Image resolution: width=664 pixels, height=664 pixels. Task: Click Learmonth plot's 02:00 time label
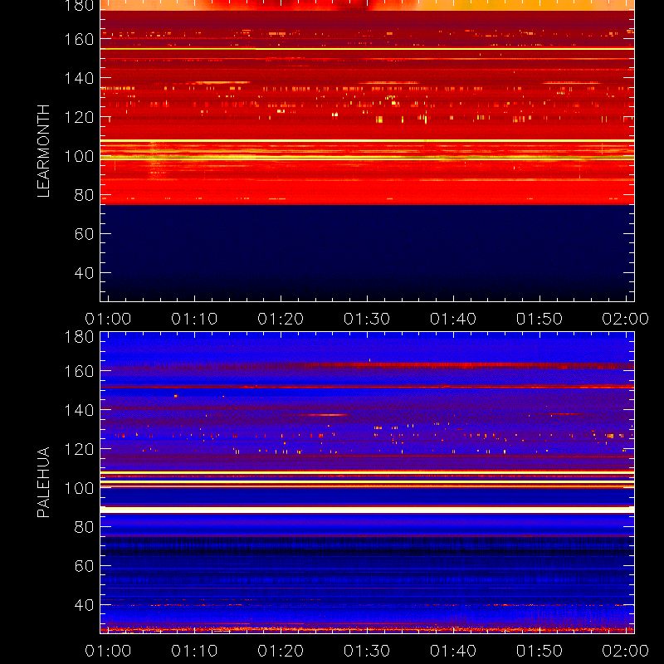tap(626, 319)
